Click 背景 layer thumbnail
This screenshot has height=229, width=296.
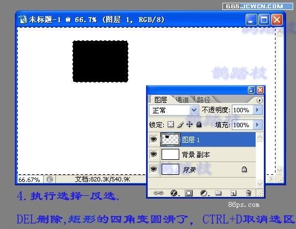coord(170,169)
